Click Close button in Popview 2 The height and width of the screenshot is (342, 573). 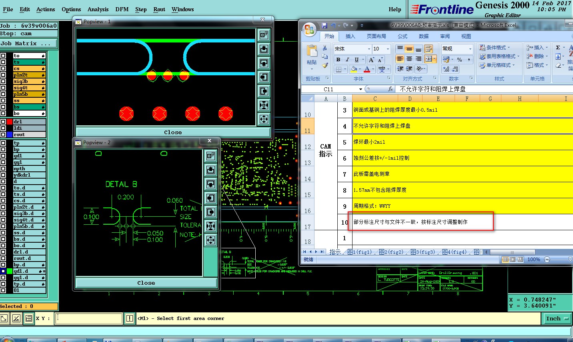(x=146, y=283)
